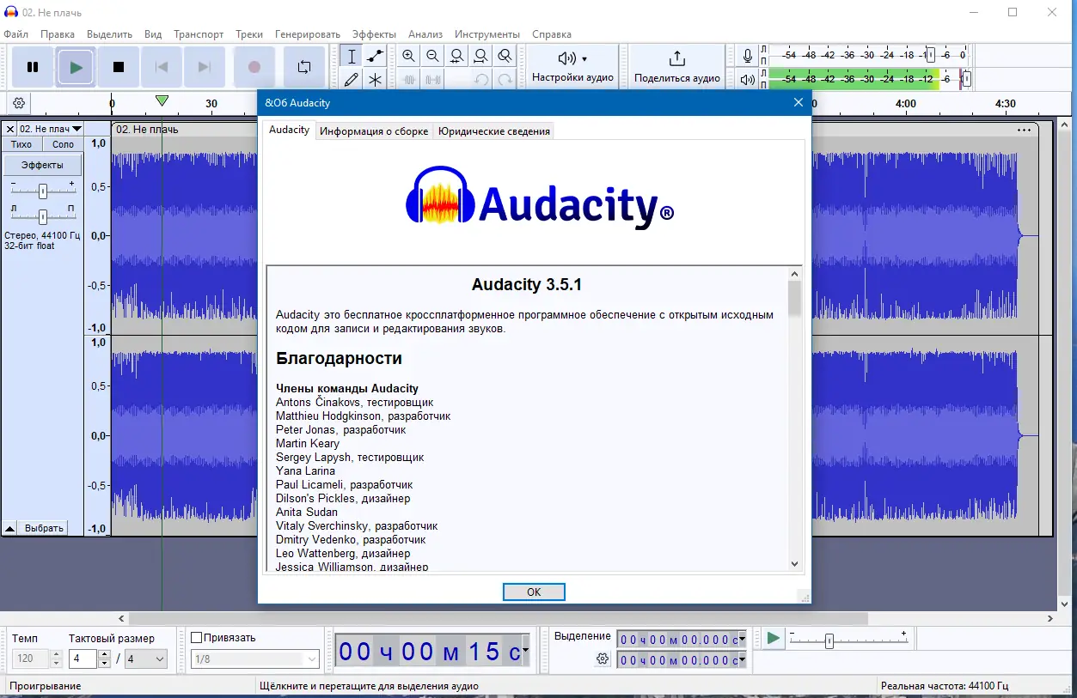Screen dimensions: 1077x698
Task: Click the red Record button
Action: pos(254,67)
